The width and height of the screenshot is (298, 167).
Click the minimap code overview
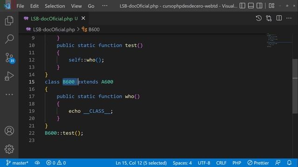(279, 40)
